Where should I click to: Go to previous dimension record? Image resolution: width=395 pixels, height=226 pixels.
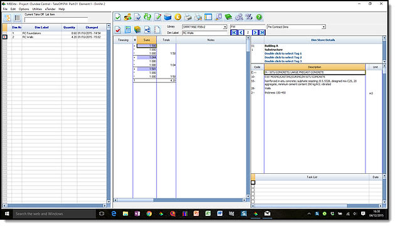point(241,33)
